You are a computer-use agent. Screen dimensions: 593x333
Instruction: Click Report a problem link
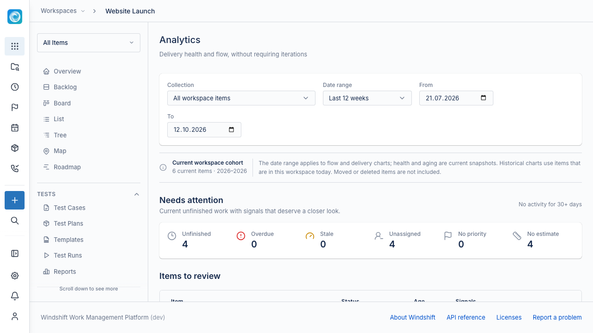coord(557,317)
